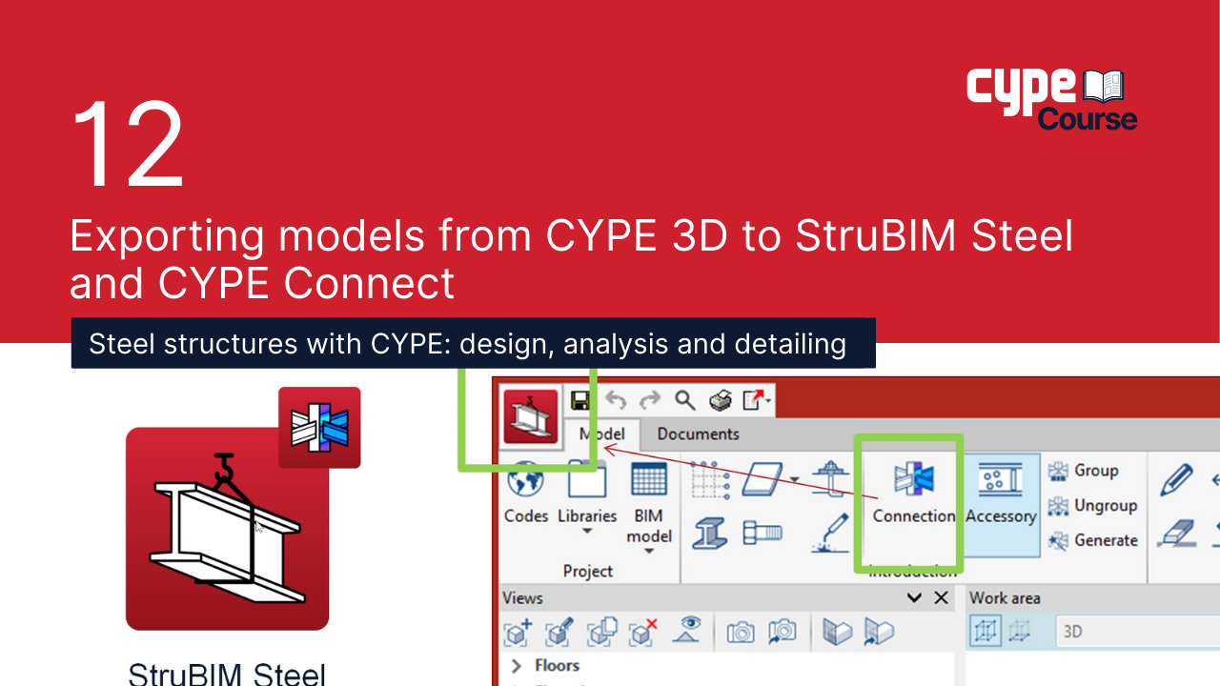Image resolution: width=1220 pixels, height=686 pixels.
Task: Toggle view visibility with the eye icon
Action: 688,630
